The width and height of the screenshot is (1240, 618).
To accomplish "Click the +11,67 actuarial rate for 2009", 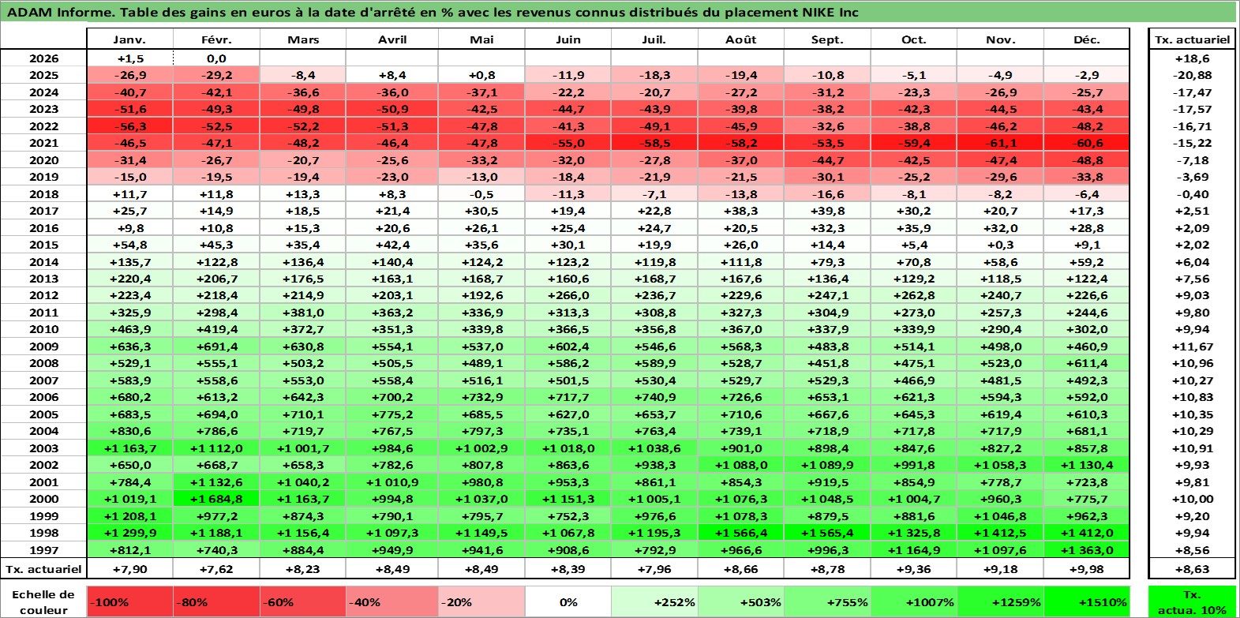I will tap(1192, 346).
